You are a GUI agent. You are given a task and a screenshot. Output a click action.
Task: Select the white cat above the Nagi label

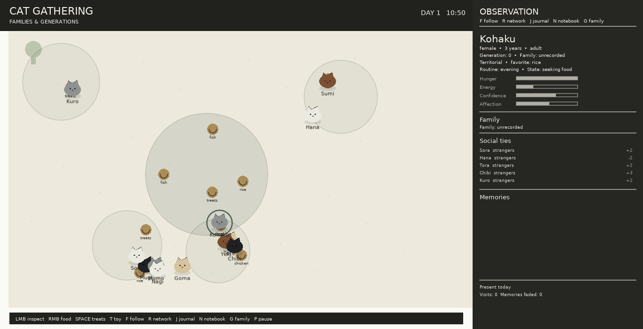point(157,268)
